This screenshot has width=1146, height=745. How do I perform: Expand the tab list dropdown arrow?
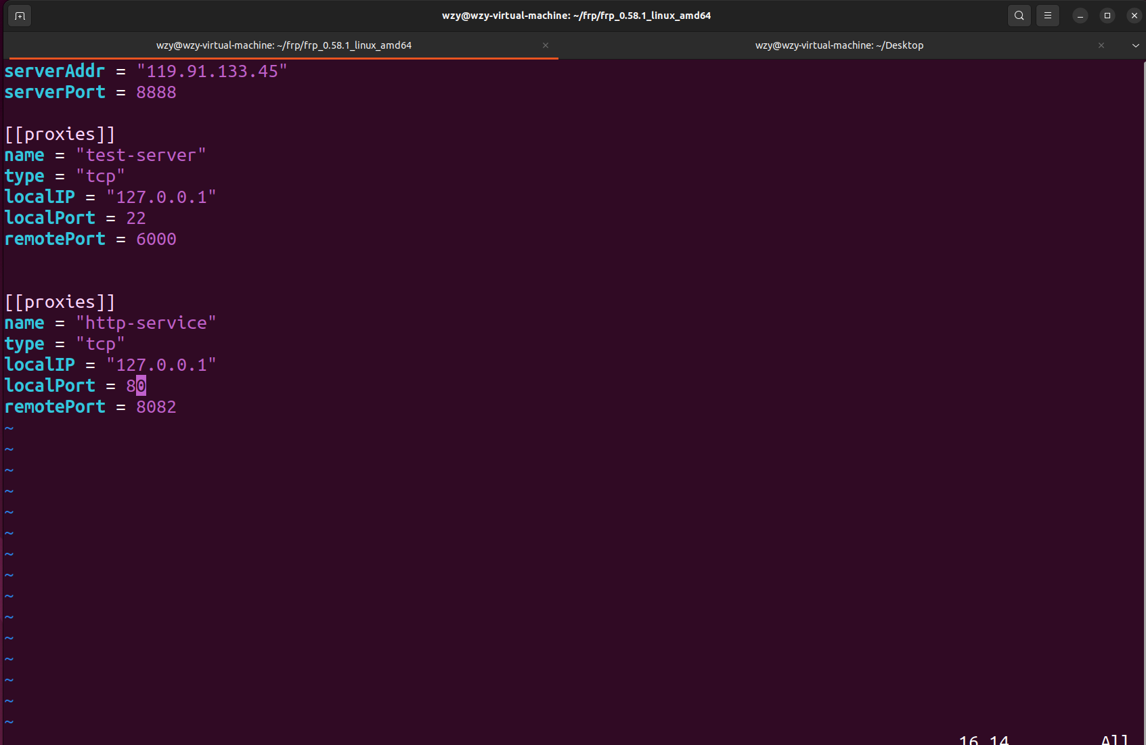tap(1136, 45)
